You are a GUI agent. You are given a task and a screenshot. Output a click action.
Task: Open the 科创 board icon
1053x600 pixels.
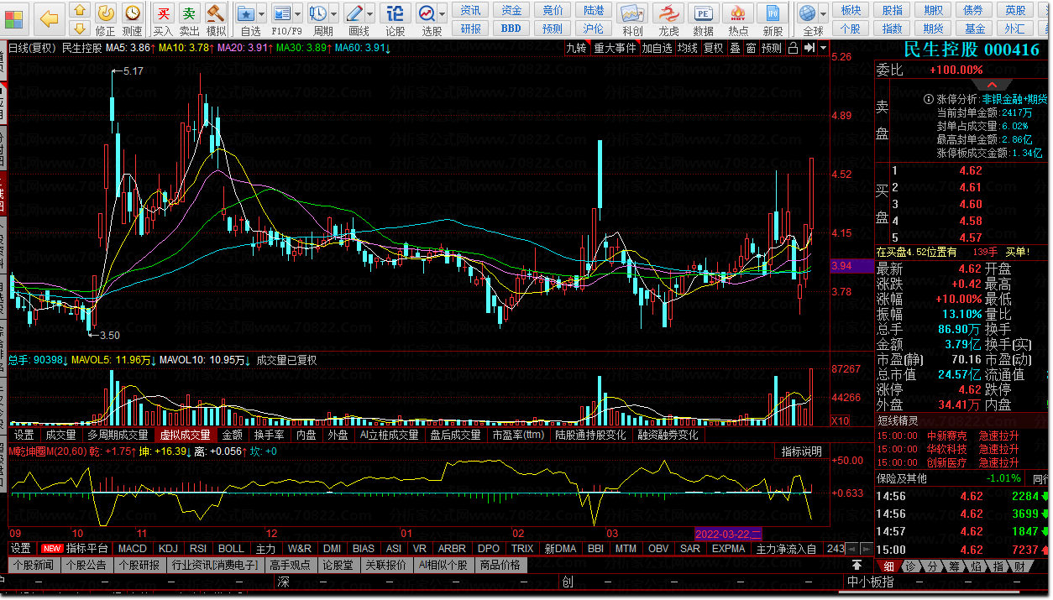coord(632,19)
